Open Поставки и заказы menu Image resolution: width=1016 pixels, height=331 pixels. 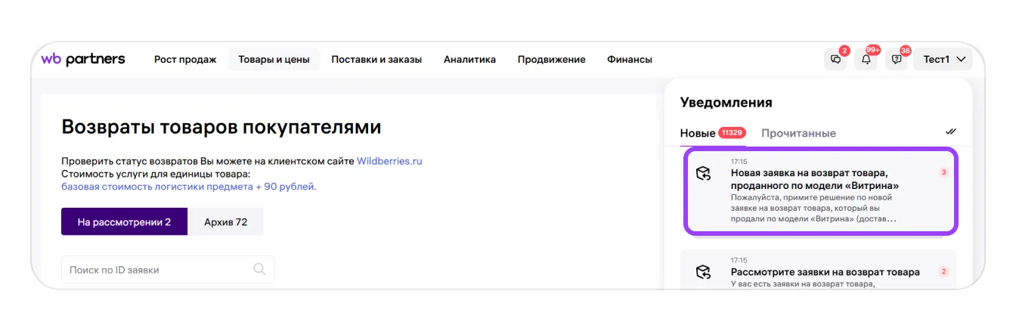tap(376, 60)
